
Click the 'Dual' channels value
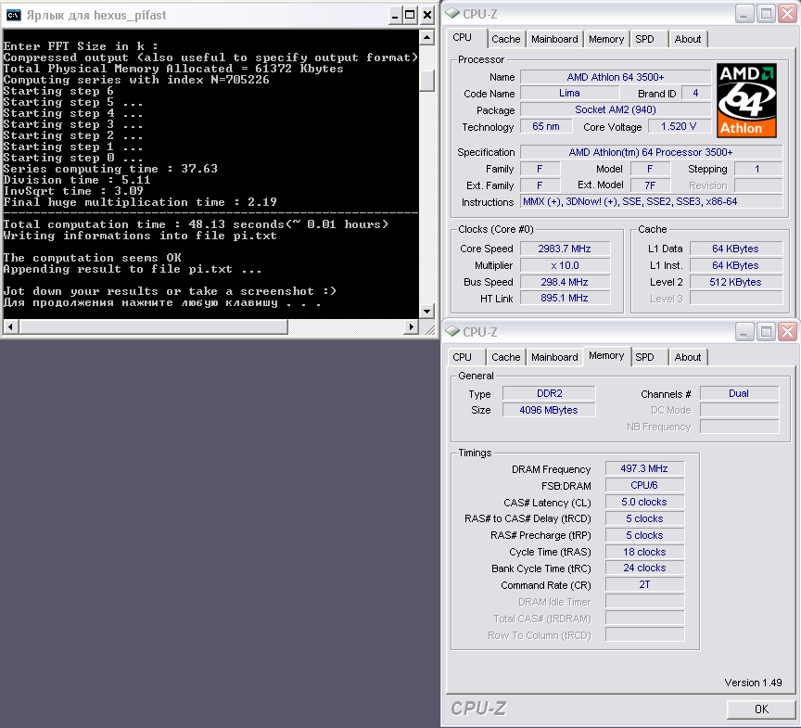(739, 393)
